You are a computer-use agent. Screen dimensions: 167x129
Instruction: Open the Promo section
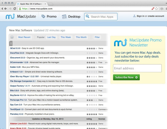(49, 16)
